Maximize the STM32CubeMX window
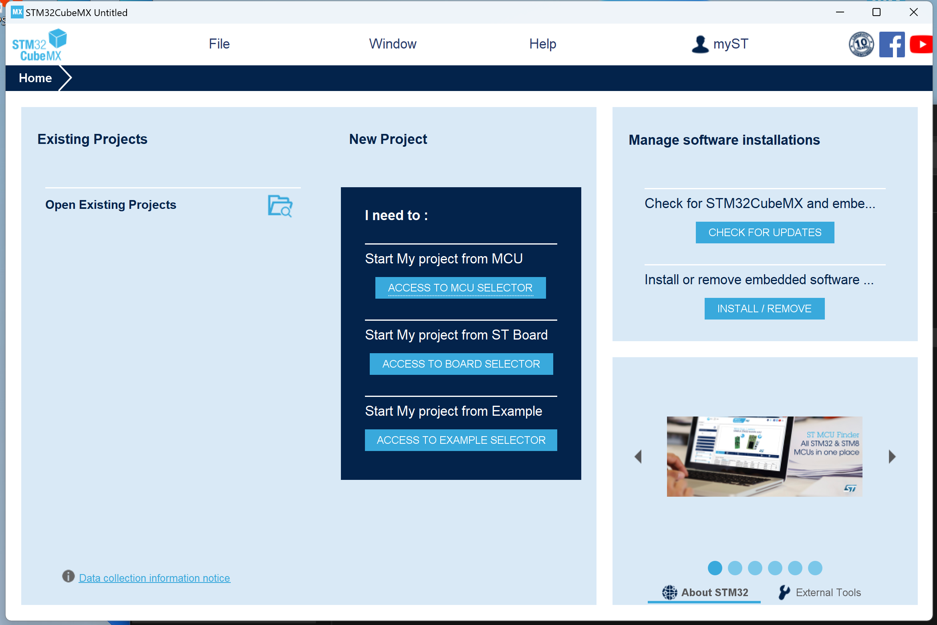The width and height of the screenshot is (937, 625). pyautogui.click(x=877, y=12)
